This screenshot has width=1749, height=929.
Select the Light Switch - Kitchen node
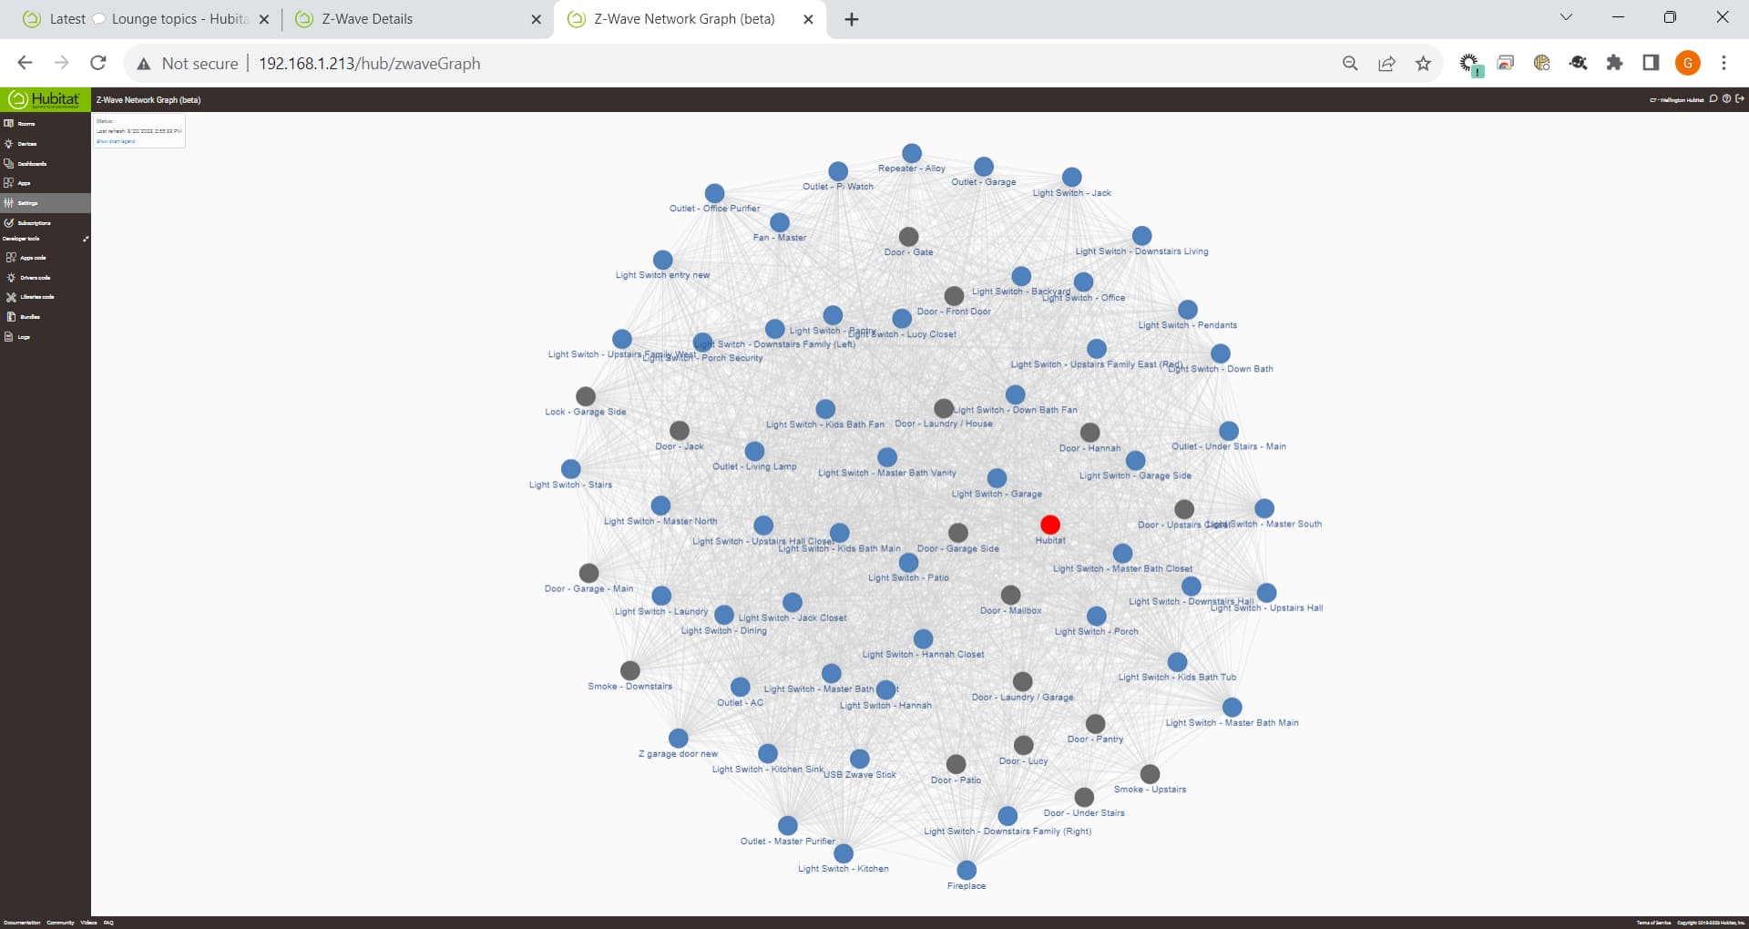[x=844, y=853]
